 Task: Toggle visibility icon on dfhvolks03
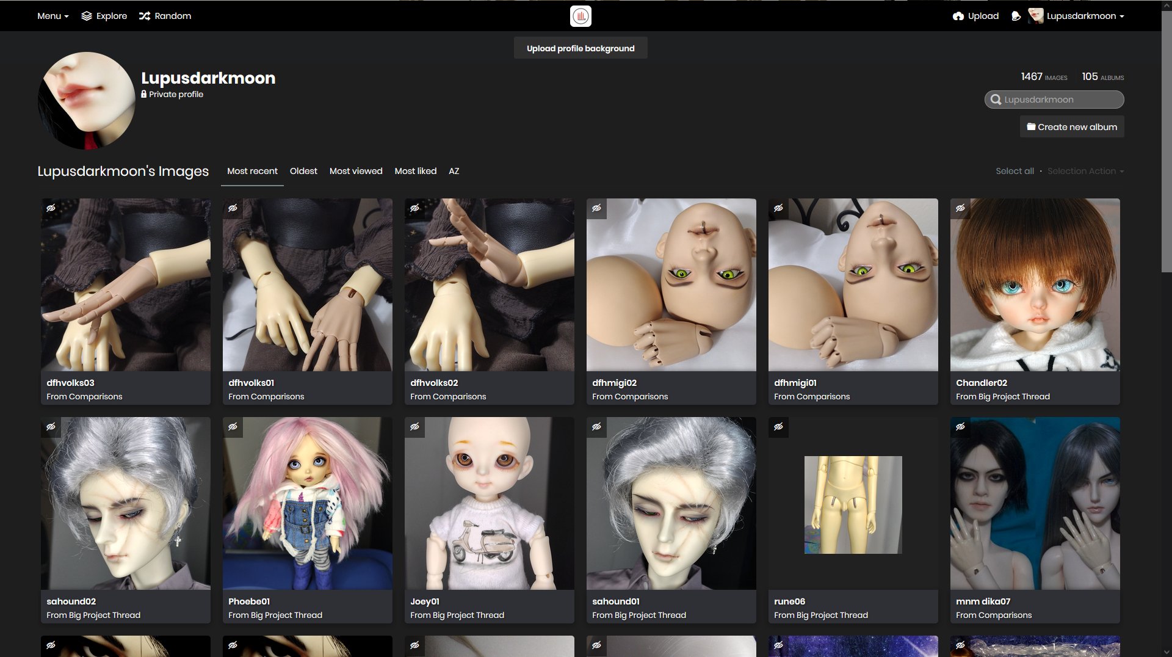click(x=51, y=208)
